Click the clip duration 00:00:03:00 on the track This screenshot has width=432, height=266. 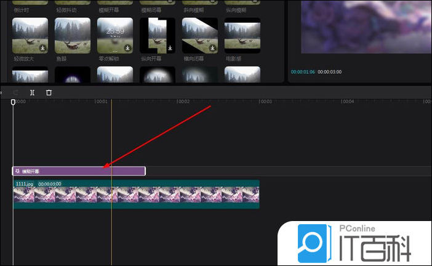pyautogui.click(x=50, y=184)
